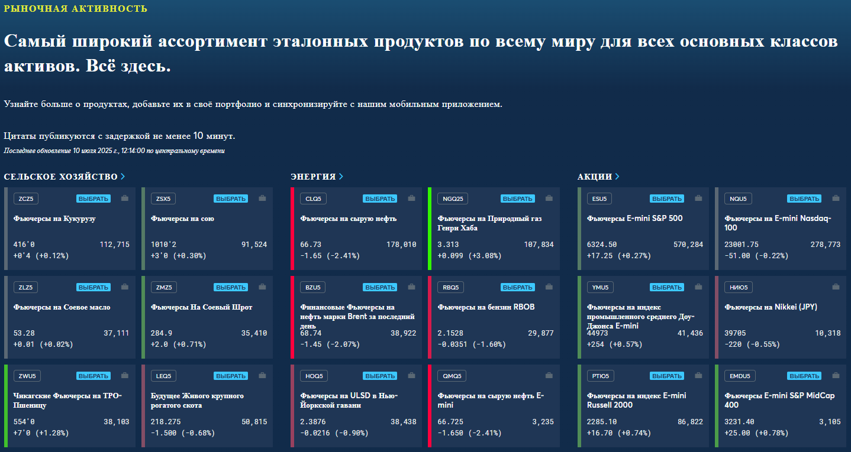Open Фьючерсы на ULSD в Нью-Йоркской гавани

(x=349, y=401)
